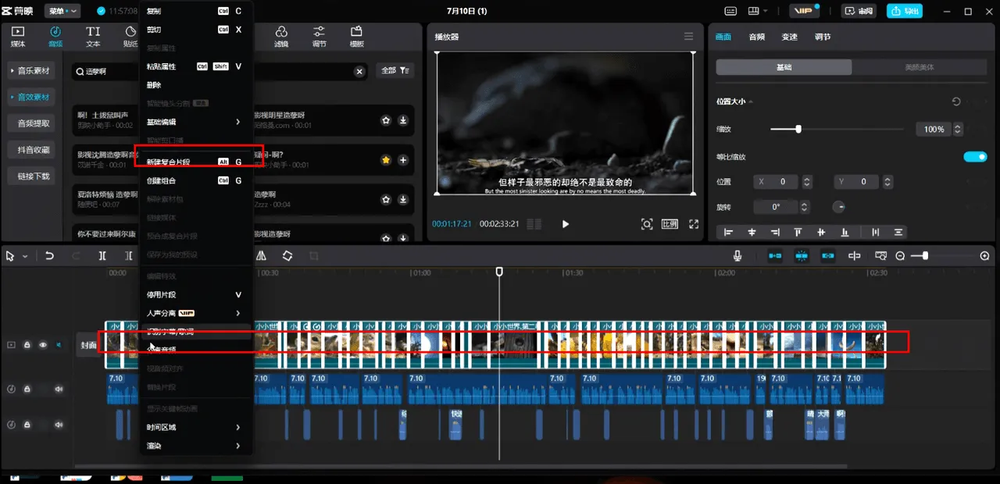Clear the sound search field with X

point(359,71)
